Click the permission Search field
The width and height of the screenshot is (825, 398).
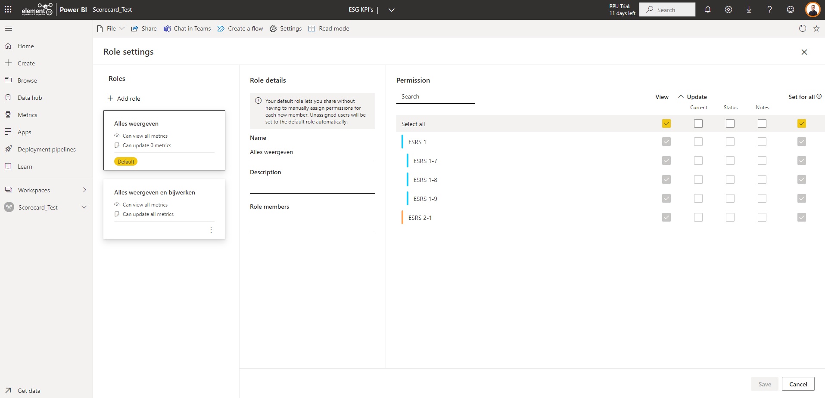click(435, 96)
